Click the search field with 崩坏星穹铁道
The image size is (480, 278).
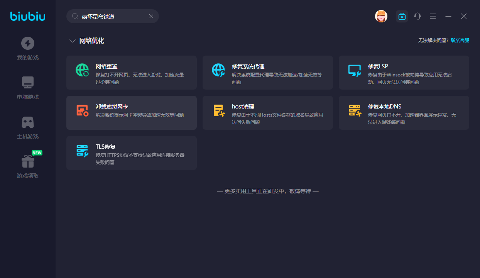(112, 16)
